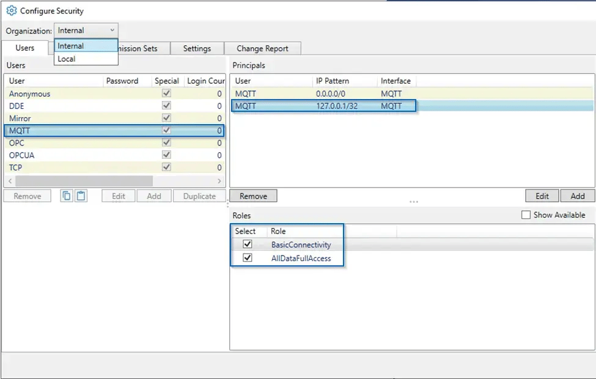Image resolution: width=596 pixels, height=379 pixels.
Task: Click the Remove button under Principals
Action: (253, 196)
